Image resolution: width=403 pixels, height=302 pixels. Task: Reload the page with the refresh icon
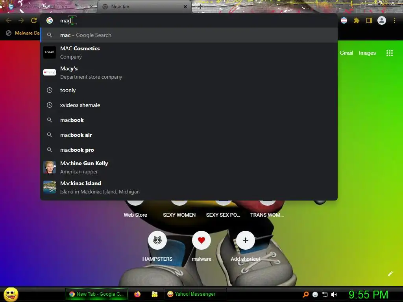coord(34,20)
